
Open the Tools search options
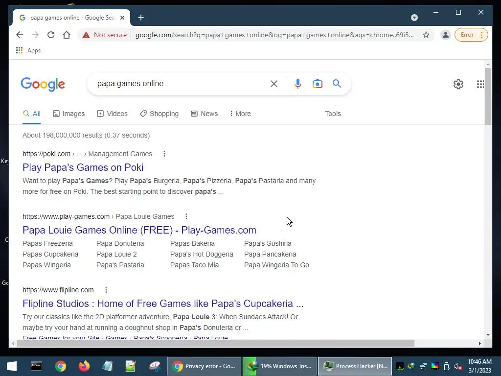pyautogui.click(x=333, y=114)
